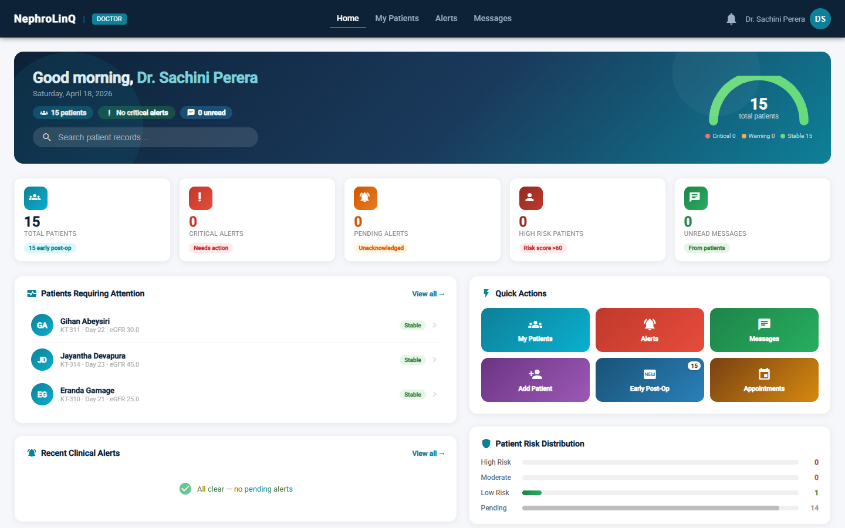Click the Stable badge for Gihan Abeysiri
This screenshot has height=528, width=845.
point(413,325)
